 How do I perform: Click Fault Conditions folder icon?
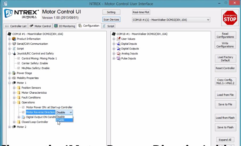point(19,98)
